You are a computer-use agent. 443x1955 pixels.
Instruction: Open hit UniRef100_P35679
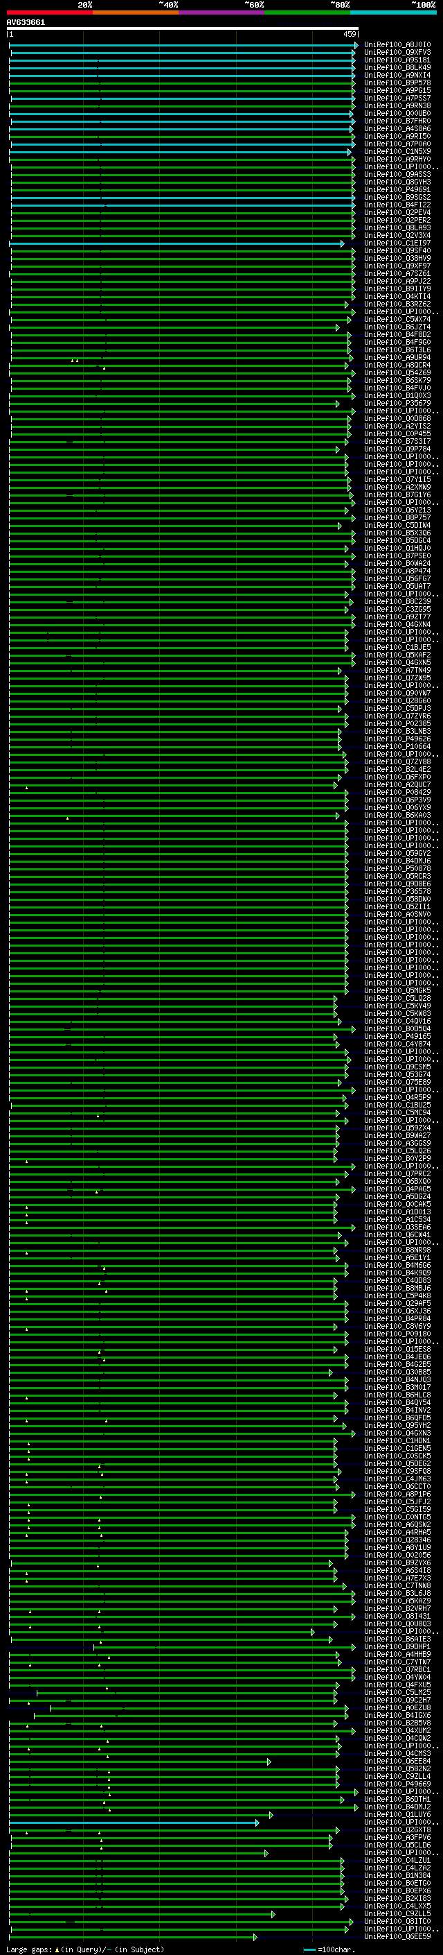pyautogui.click(x=397, y=403)
